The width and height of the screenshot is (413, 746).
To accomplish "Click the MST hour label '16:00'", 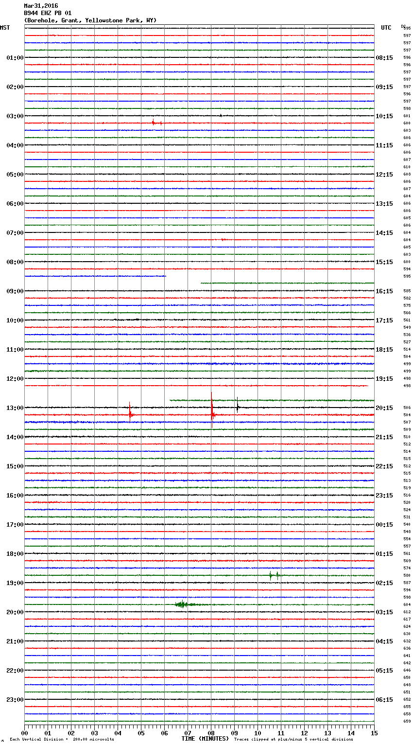I will [x=15, y=496].
